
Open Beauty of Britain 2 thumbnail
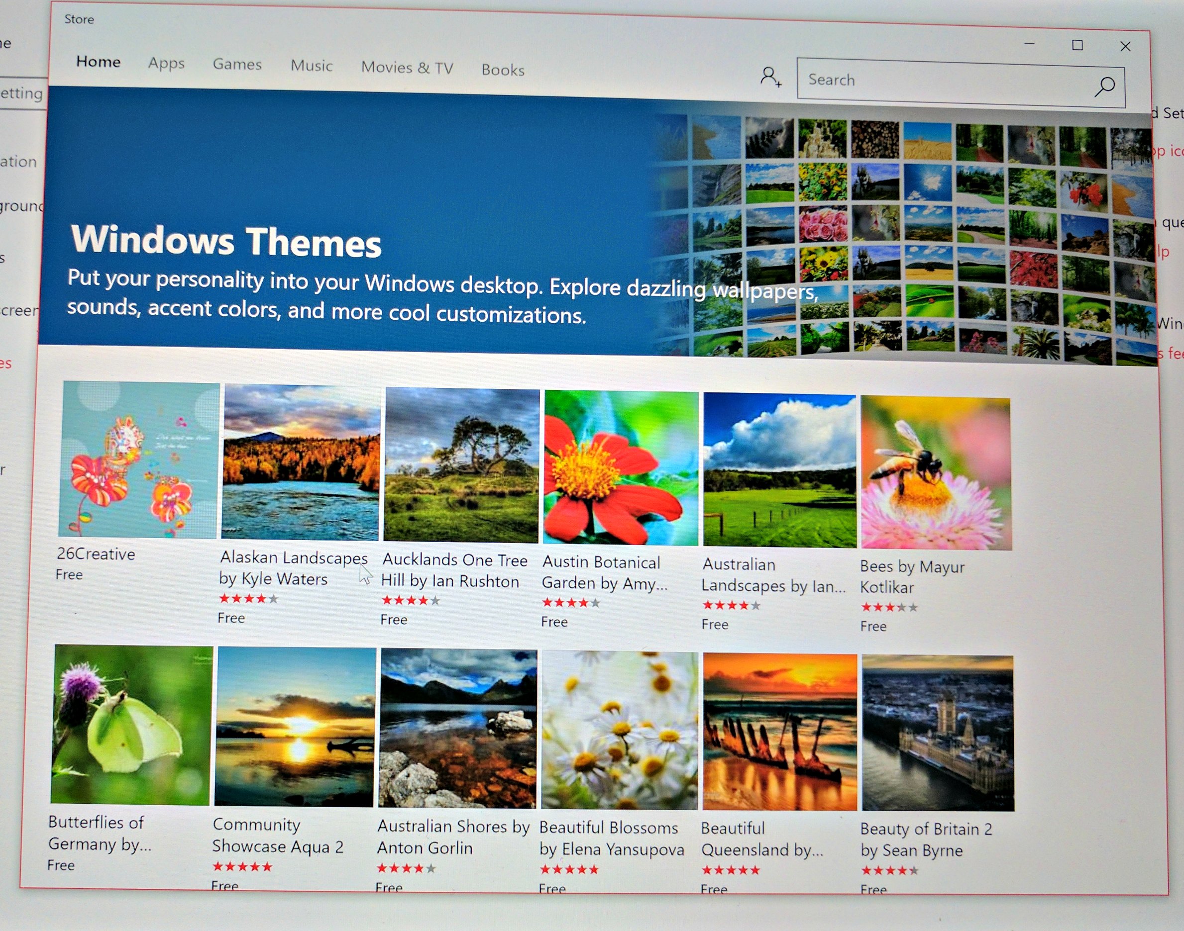pyautogui.click(x=938, y=733)
